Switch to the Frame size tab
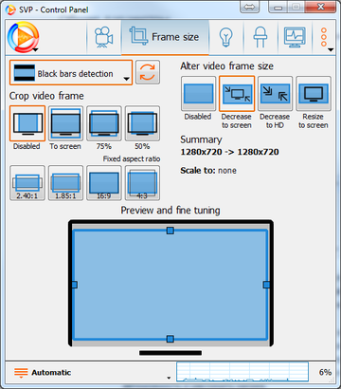 (x=165, y=37)
